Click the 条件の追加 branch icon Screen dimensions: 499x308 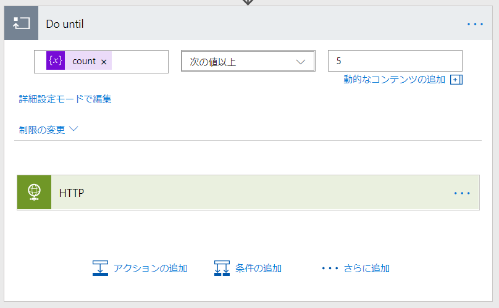(222, 268)
